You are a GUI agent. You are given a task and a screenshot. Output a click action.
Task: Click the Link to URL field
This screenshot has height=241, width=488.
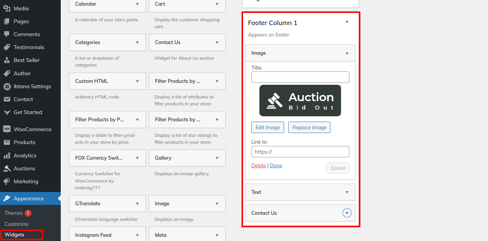click(300, 152)
